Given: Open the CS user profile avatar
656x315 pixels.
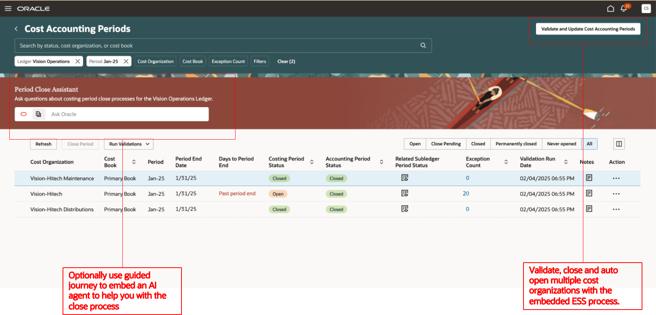Looking at the screenshot, I should [x=646, y=9].
